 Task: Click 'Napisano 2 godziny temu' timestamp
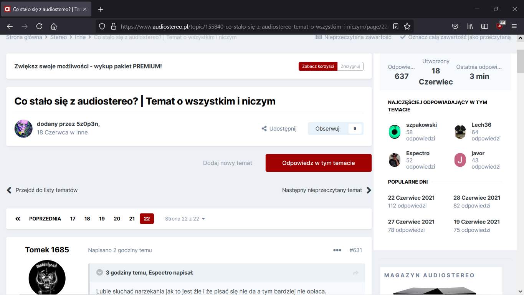[120, 250]
